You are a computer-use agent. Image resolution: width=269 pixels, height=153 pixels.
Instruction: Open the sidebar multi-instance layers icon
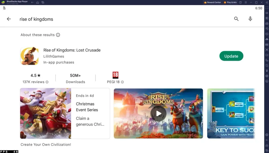(x=267, y=76)
